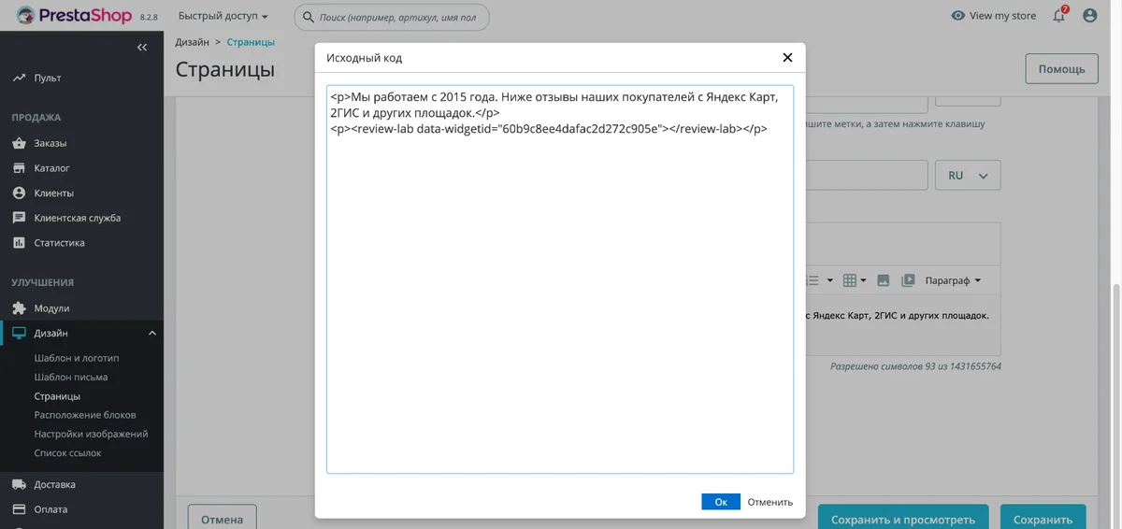
Task: Click the insert image icon in editor
Action: [x=883, y=280]
